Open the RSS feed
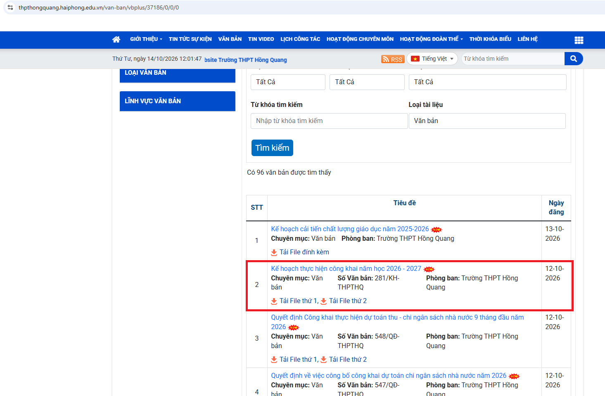Image resolution: width=605 pixels, height=396 pixels. click(x=392, y=59)
